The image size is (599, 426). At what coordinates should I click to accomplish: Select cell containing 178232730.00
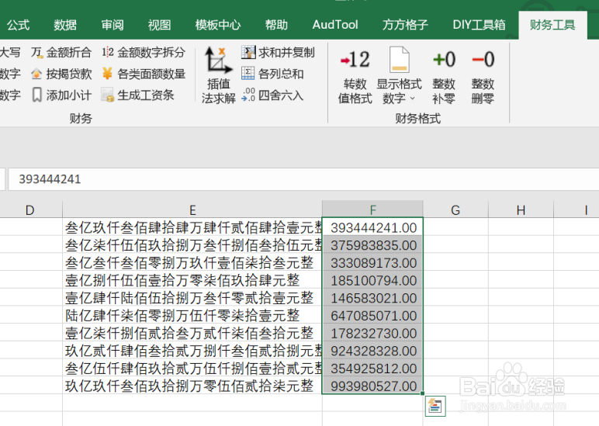click(373, 333)
